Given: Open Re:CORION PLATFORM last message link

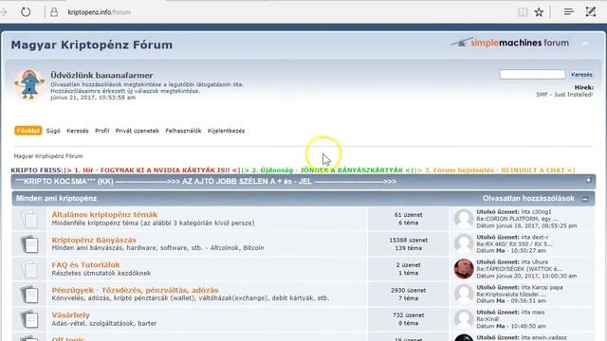Looking at the screenshot, I should pos(517,219).
